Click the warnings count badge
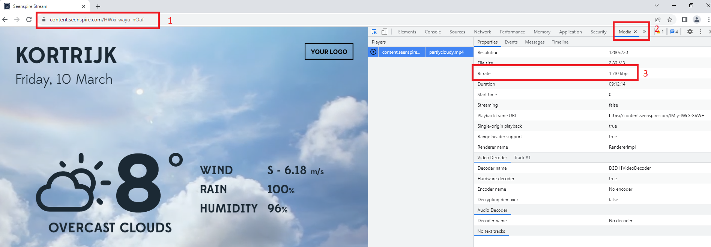 [660, 32]
